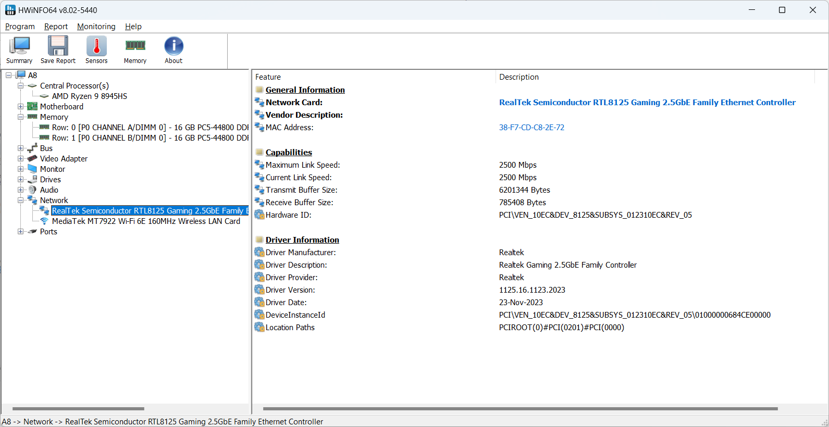Open the Report menu
The image size is (829, 427).
(x=56, y=27)
